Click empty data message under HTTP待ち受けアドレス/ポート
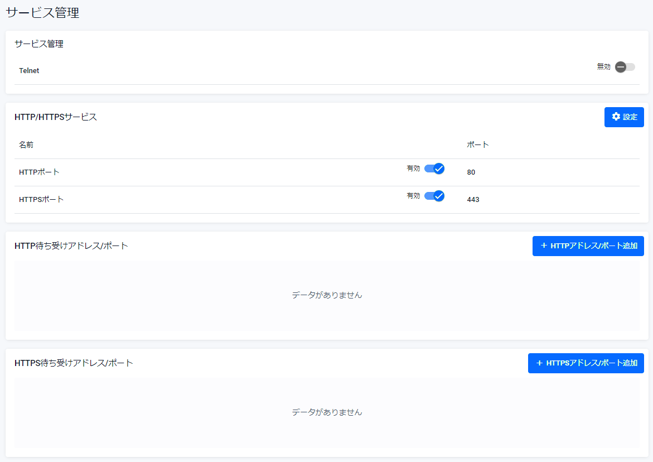Viewport: 653px width, 462px height. (327, 295)
